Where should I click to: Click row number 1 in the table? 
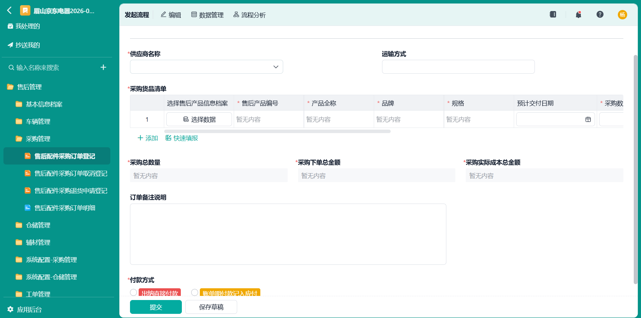(x=147, y=119)
